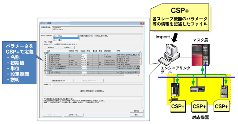238x124 pixels.
Task: Click the 全選択 button
Action: [x=51, y=48]
